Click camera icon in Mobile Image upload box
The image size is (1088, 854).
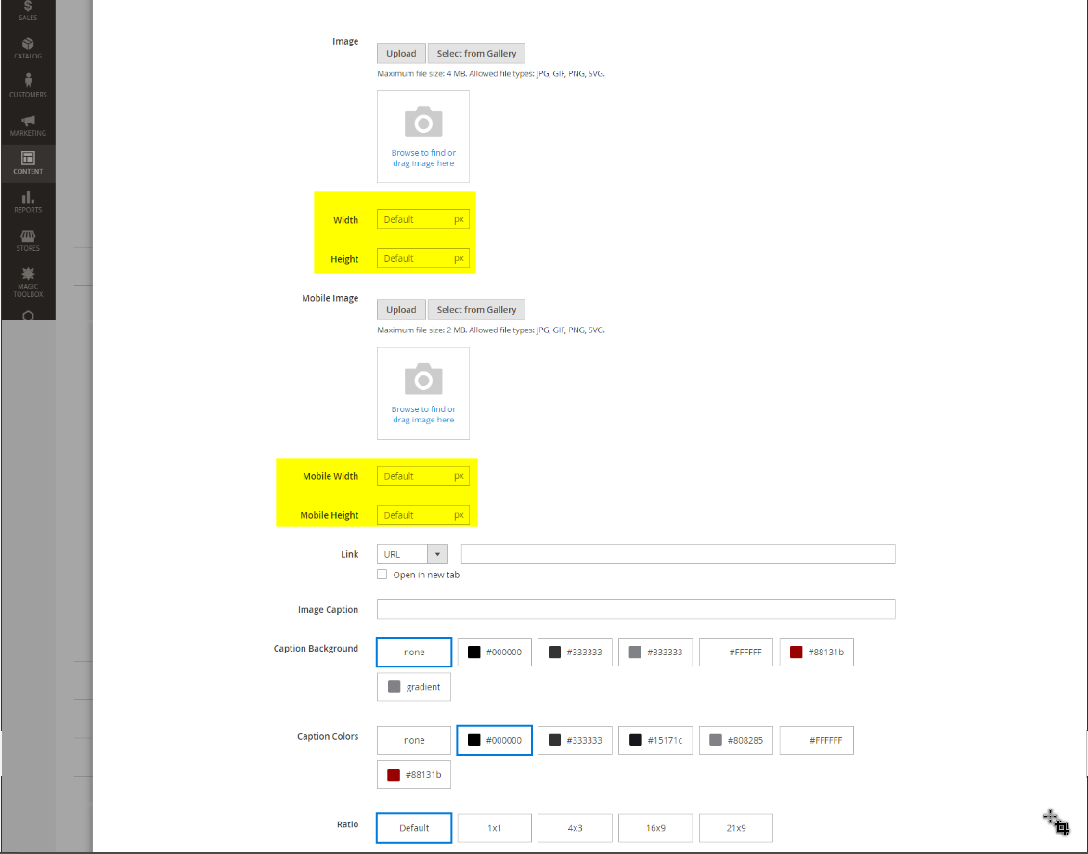[x=423, y=379]
